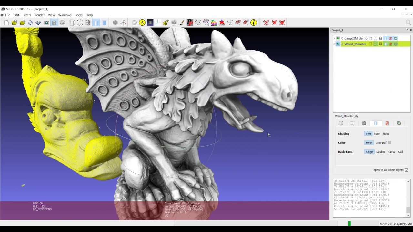
Task: Set Color to Mesh
Action: coord(369,143)
